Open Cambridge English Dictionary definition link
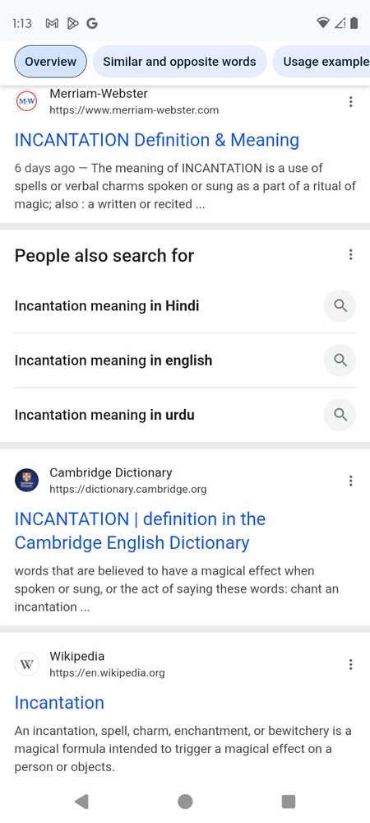 pos(140,531)
